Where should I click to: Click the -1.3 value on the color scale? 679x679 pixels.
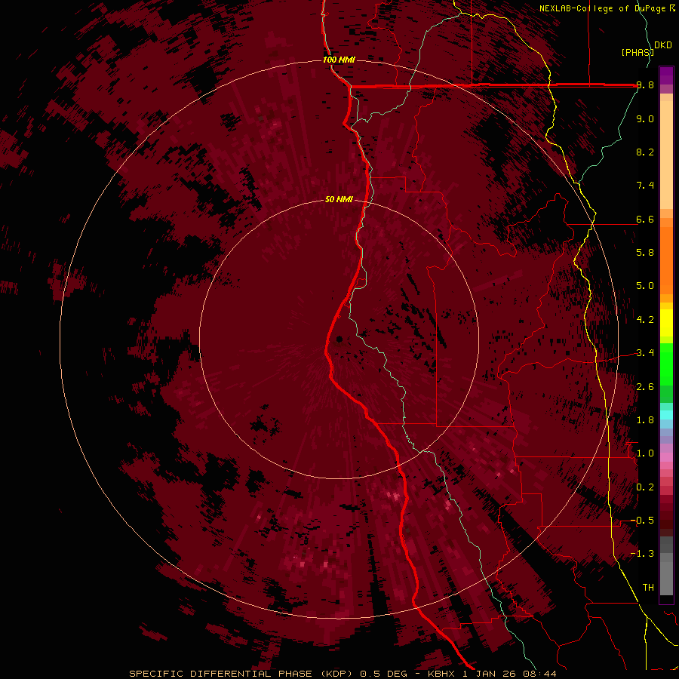pos(642,554)
